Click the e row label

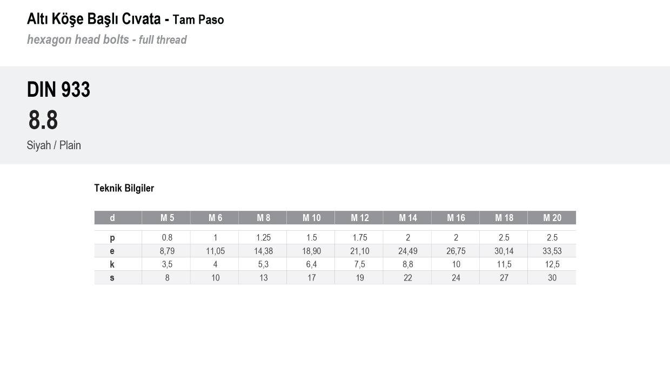pos(112,251)
